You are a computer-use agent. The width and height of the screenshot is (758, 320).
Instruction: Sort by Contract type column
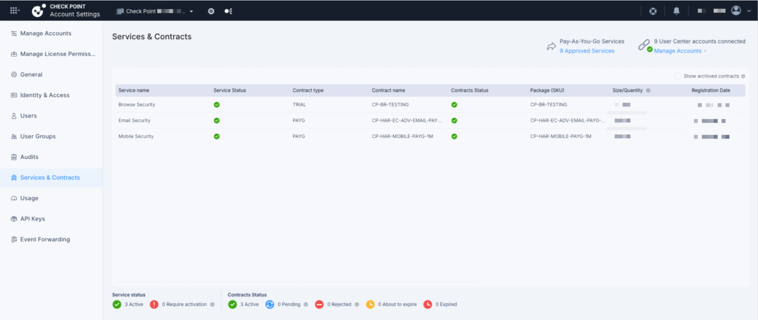[308, 90]
